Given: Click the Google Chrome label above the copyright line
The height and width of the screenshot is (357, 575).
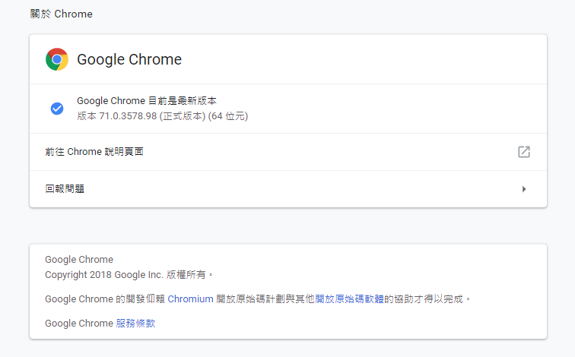Looking at the screenshot, I should (79, 260).
